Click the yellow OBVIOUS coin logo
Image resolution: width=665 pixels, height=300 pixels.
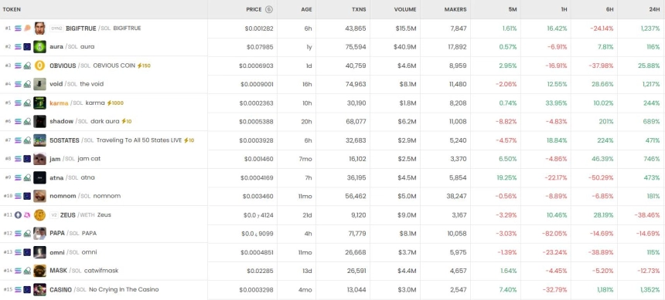tap(39, 65)
